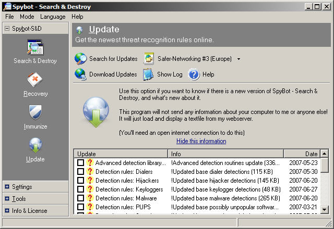Expand the Tools sidebar section
The height and width of the screenshot is (229, 334).
[7, 199]
